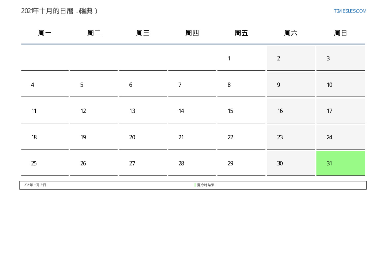Click on date 13 in the calendar
Viewport: 386px width, 273px height.
(143, 111)
